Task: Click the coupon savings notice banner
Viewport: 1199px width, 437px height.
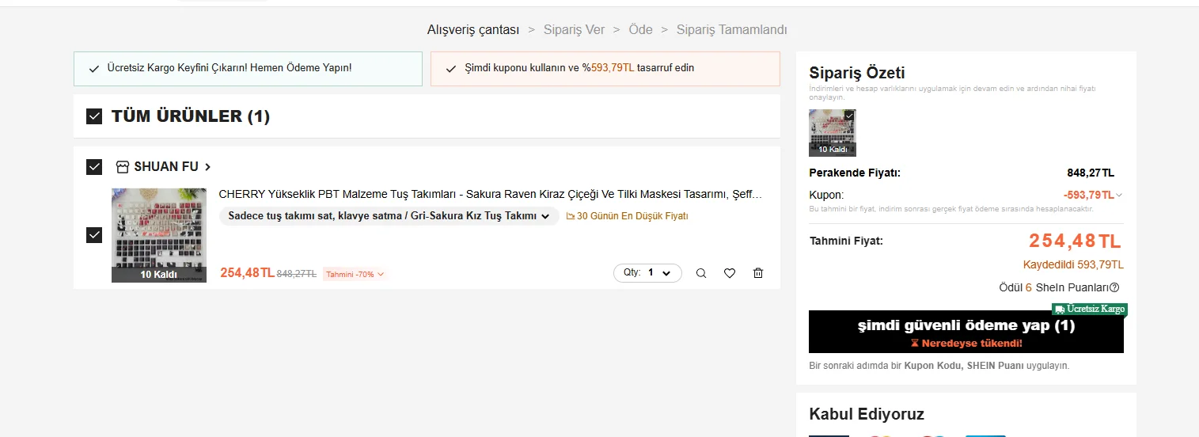Action: click(605, 69)
